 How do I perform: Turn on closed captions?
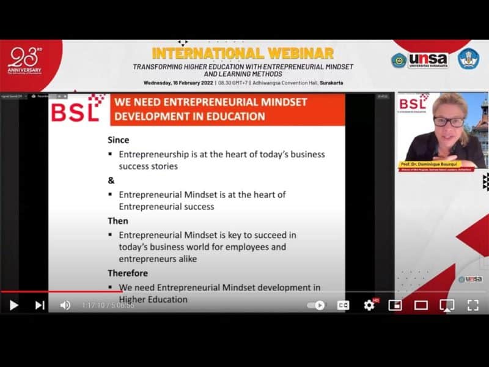[x=344, y=305]
